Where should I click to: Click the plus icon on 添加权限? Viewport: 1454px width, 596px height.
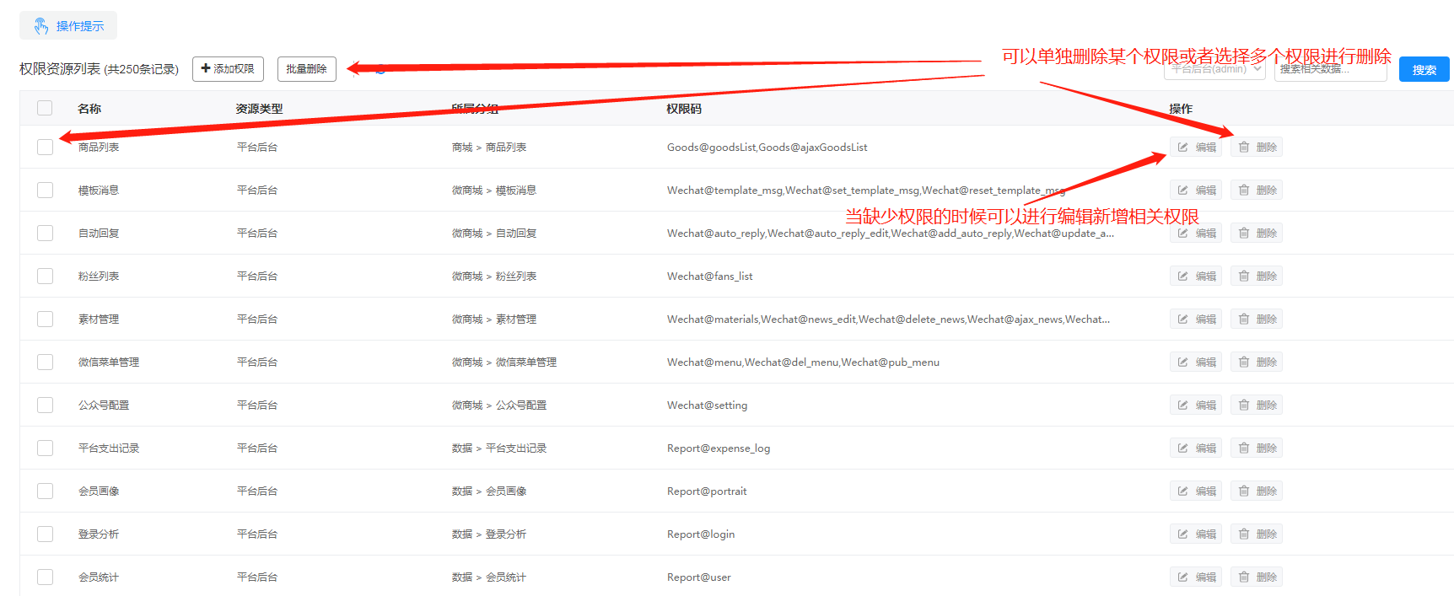[x=206, y=68]
